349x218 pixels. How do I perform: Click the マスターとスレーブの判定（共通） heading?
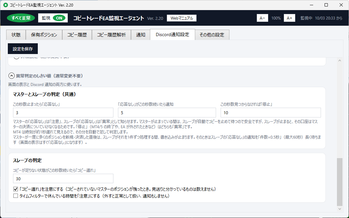pos(45,94)
